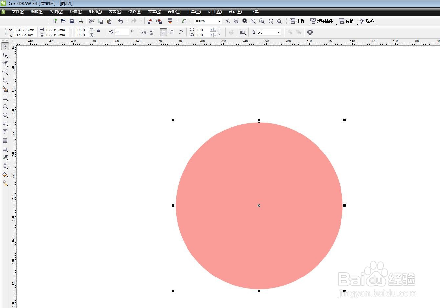The width and height of the screenshot is (440, 308).
Task: Select the Pick tool in toolbox
Action: 5,46
